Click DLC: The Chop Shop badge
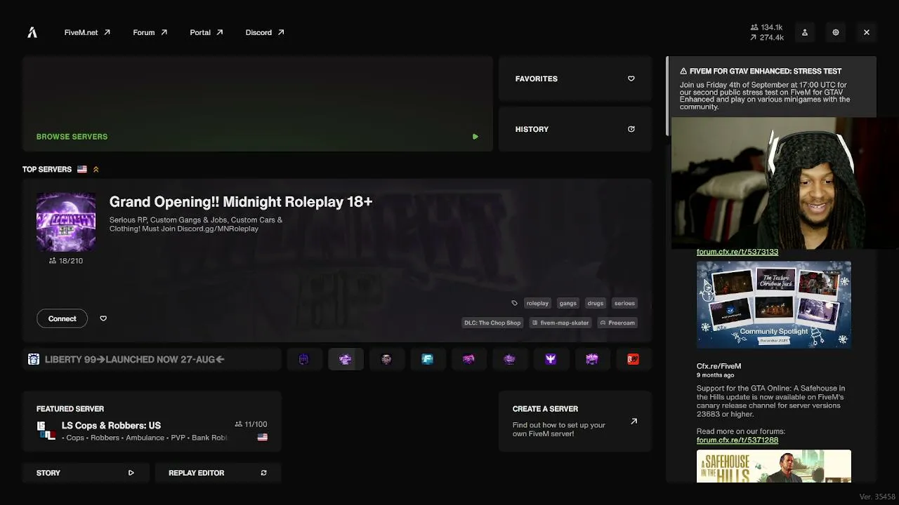 tap(492, 323)
